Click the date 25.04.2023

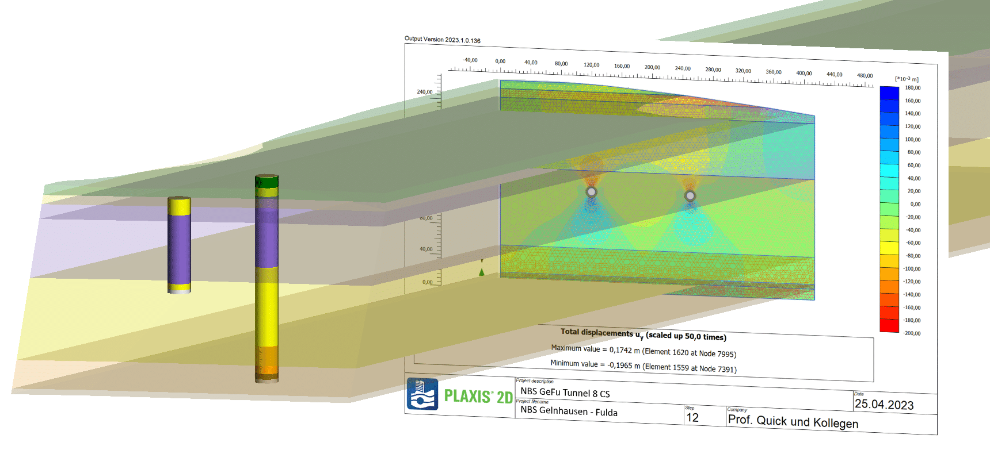click(884, 405)
